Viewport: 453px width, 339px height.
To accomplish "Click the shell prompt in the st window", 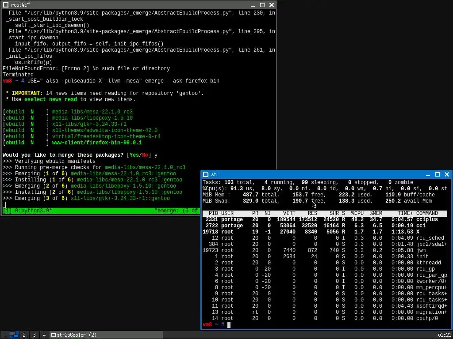I will [x=214, y=325].
